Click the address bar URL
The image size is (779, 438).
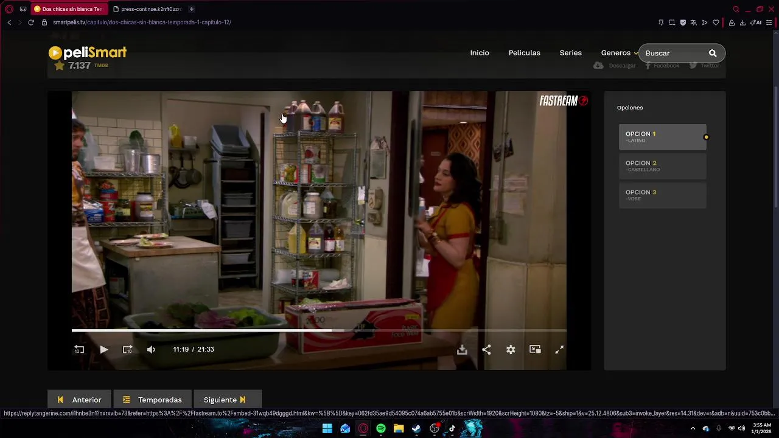click(x=142, y=23)
